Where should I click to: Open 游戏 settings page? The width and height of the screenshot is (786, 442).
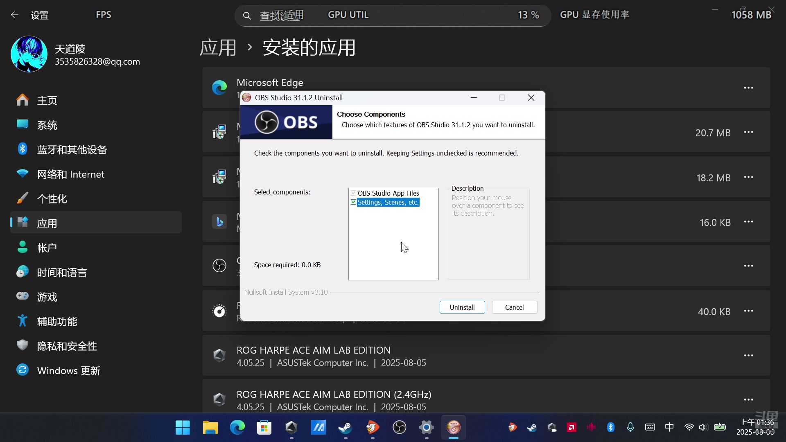(x=96, y=297)
